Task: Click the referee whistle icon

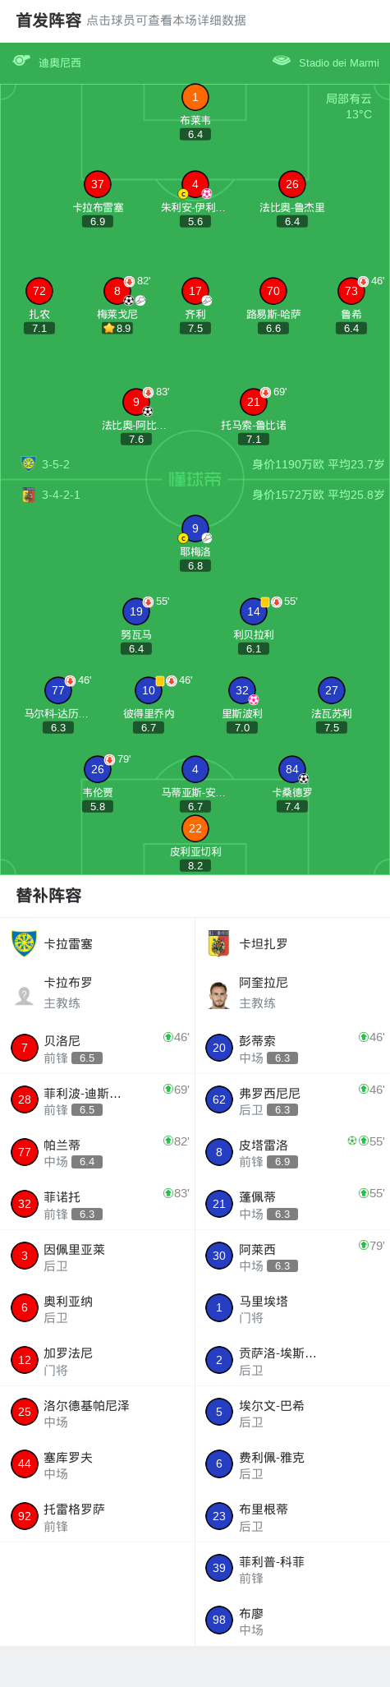Action: click(x=21, y=61)
